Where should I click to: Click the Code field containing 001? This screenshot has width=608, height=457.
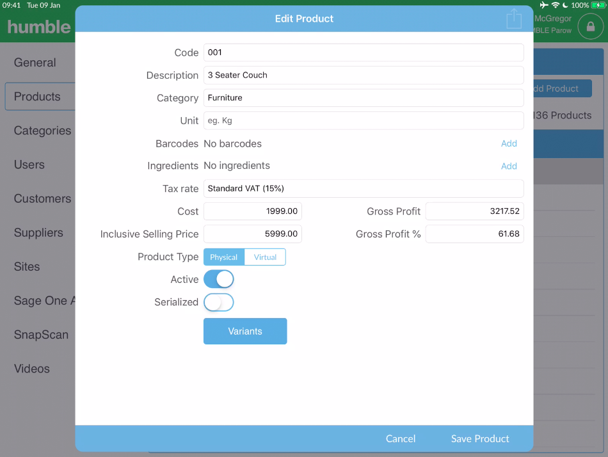[364, 52]
